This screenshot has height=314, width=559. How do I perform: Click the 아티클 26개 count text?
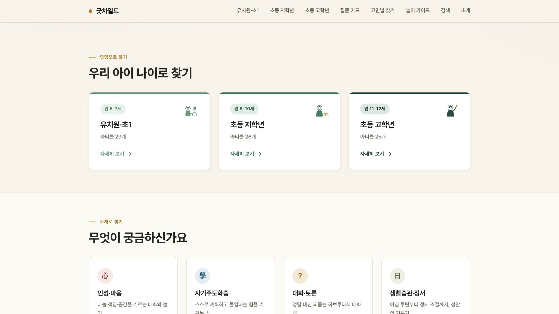[x=243, y=136]
